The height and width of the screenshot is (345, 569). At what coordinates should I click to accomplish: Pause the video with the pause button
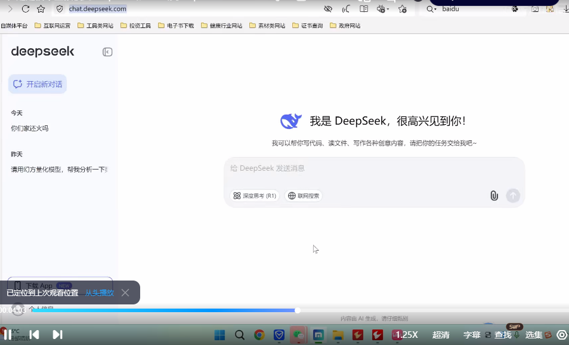tap(8, 334)
